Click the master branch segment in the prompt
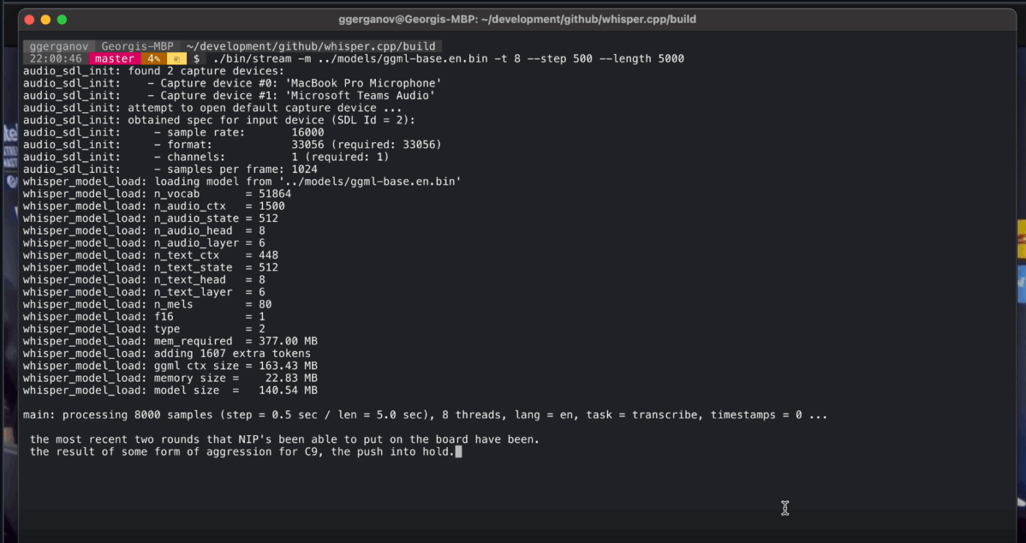 114,58
